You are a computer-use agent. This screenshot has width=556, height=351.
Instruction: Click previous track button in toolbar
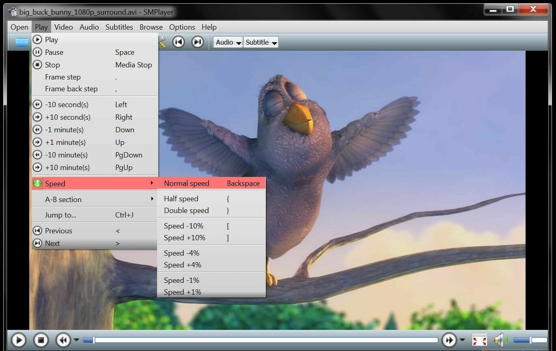pyautogui.click(x=179, y=42)
